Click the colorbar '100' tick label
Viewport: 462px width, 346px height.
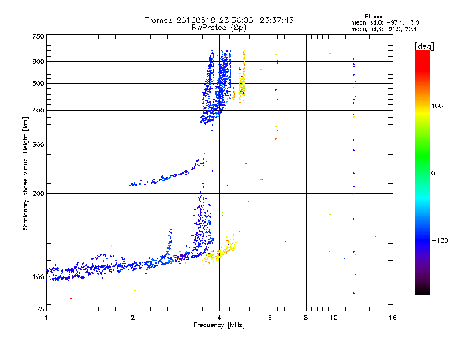coord(437,106)
